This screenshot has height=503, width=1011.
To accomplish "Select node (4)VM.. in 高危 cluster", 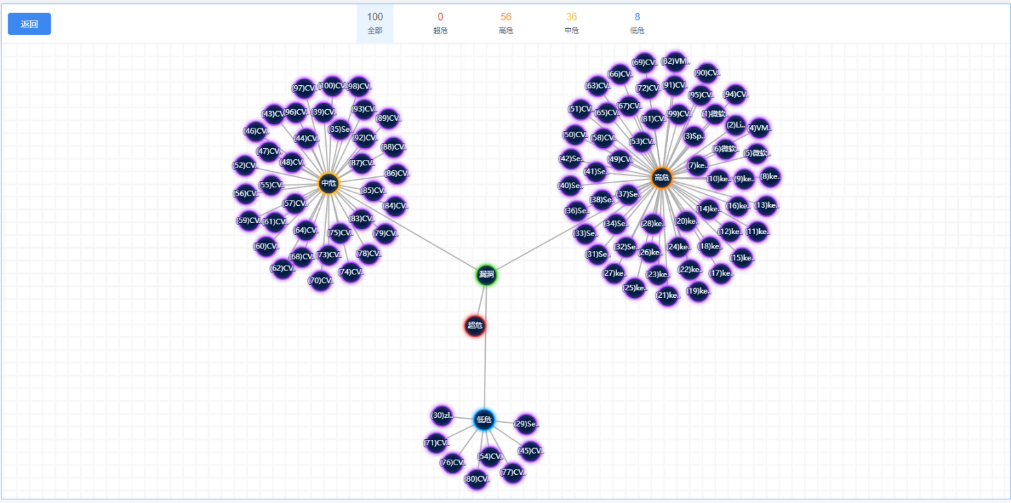I will point(759,128).
